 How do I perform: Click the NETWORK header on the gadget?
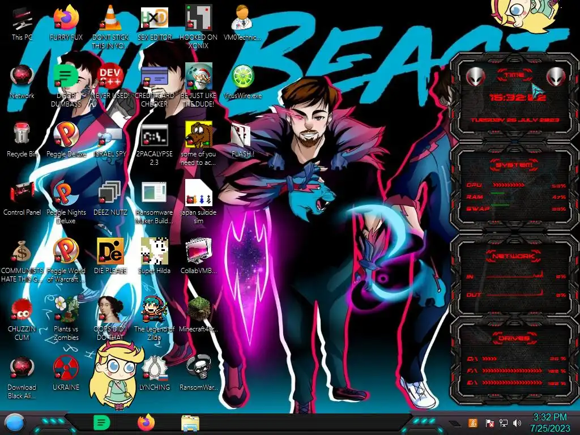coord(514,255)
